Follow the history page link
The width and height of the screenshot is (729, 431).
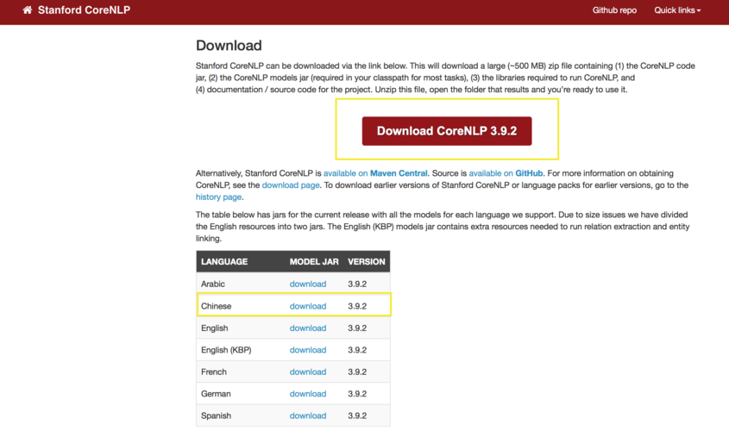click(x=218, y=197)
